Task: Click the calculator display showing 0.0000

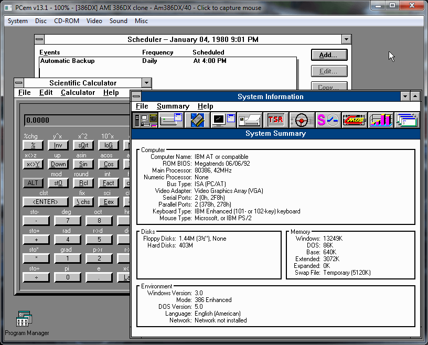Action: (x=77, y=121)
